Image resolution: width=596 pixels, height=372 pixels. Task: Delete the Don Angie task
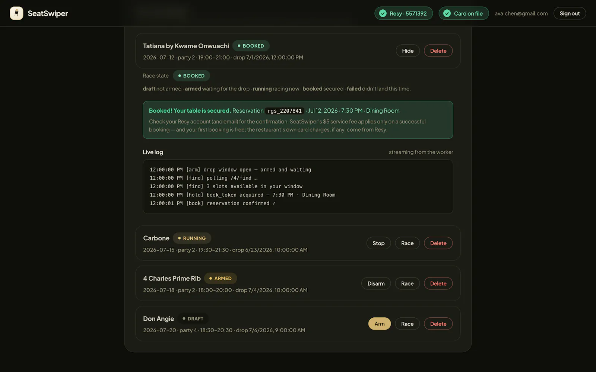point(438,324)
